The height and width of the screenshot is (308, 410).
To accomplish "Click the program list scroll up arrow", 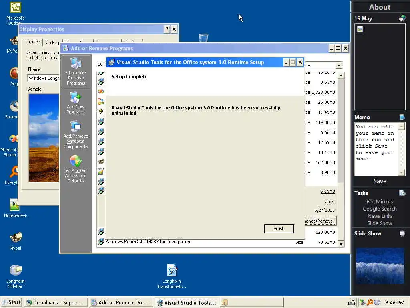I will [x=341, y=76].
